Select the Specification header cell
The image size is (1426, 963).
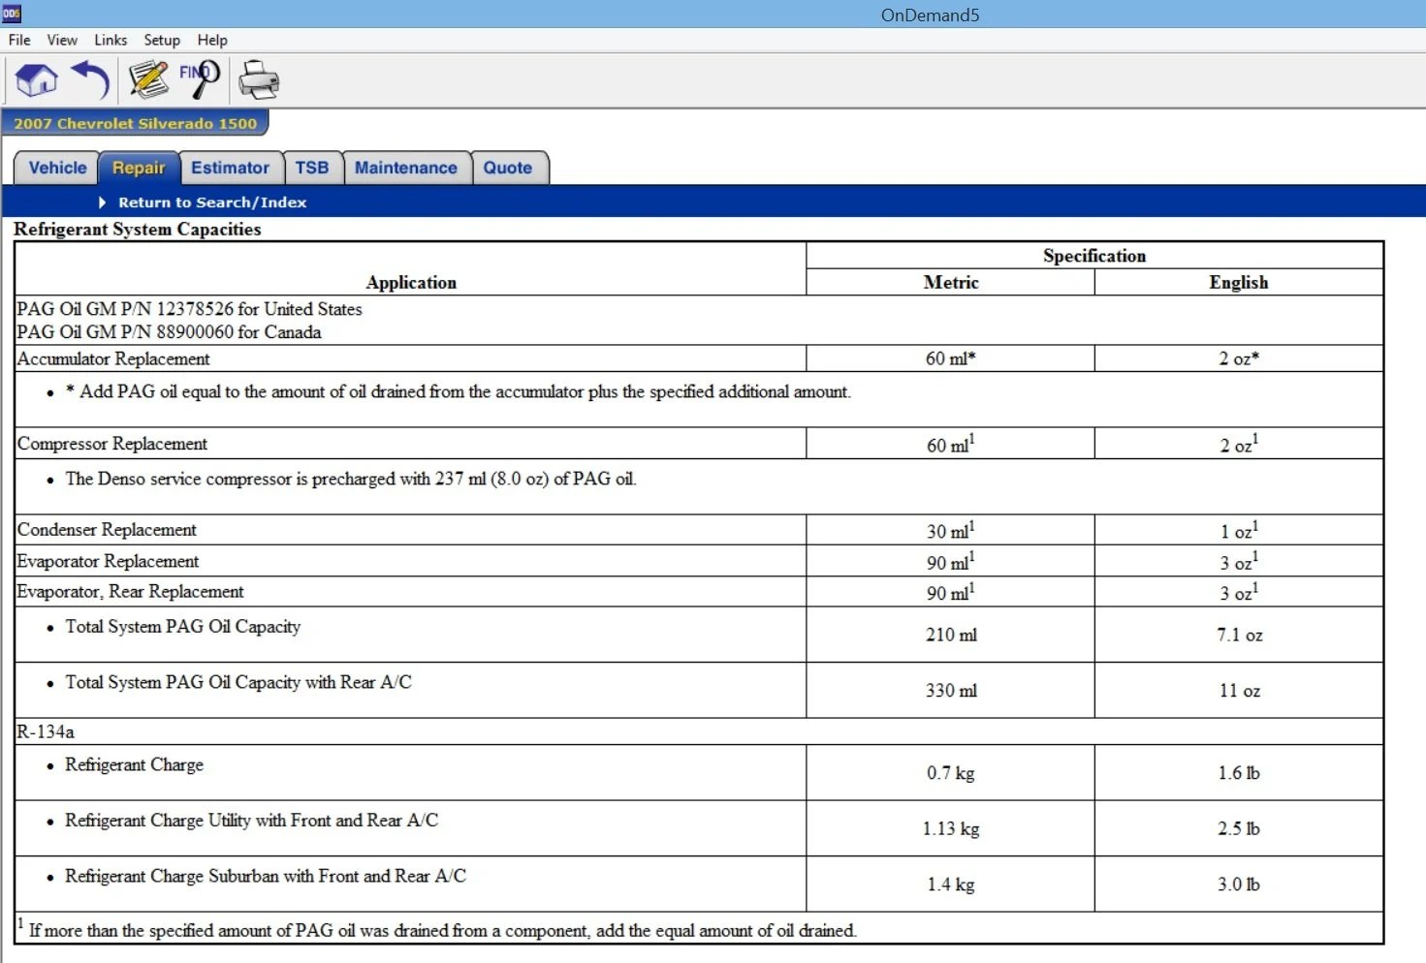click(x=1094, y=256)
